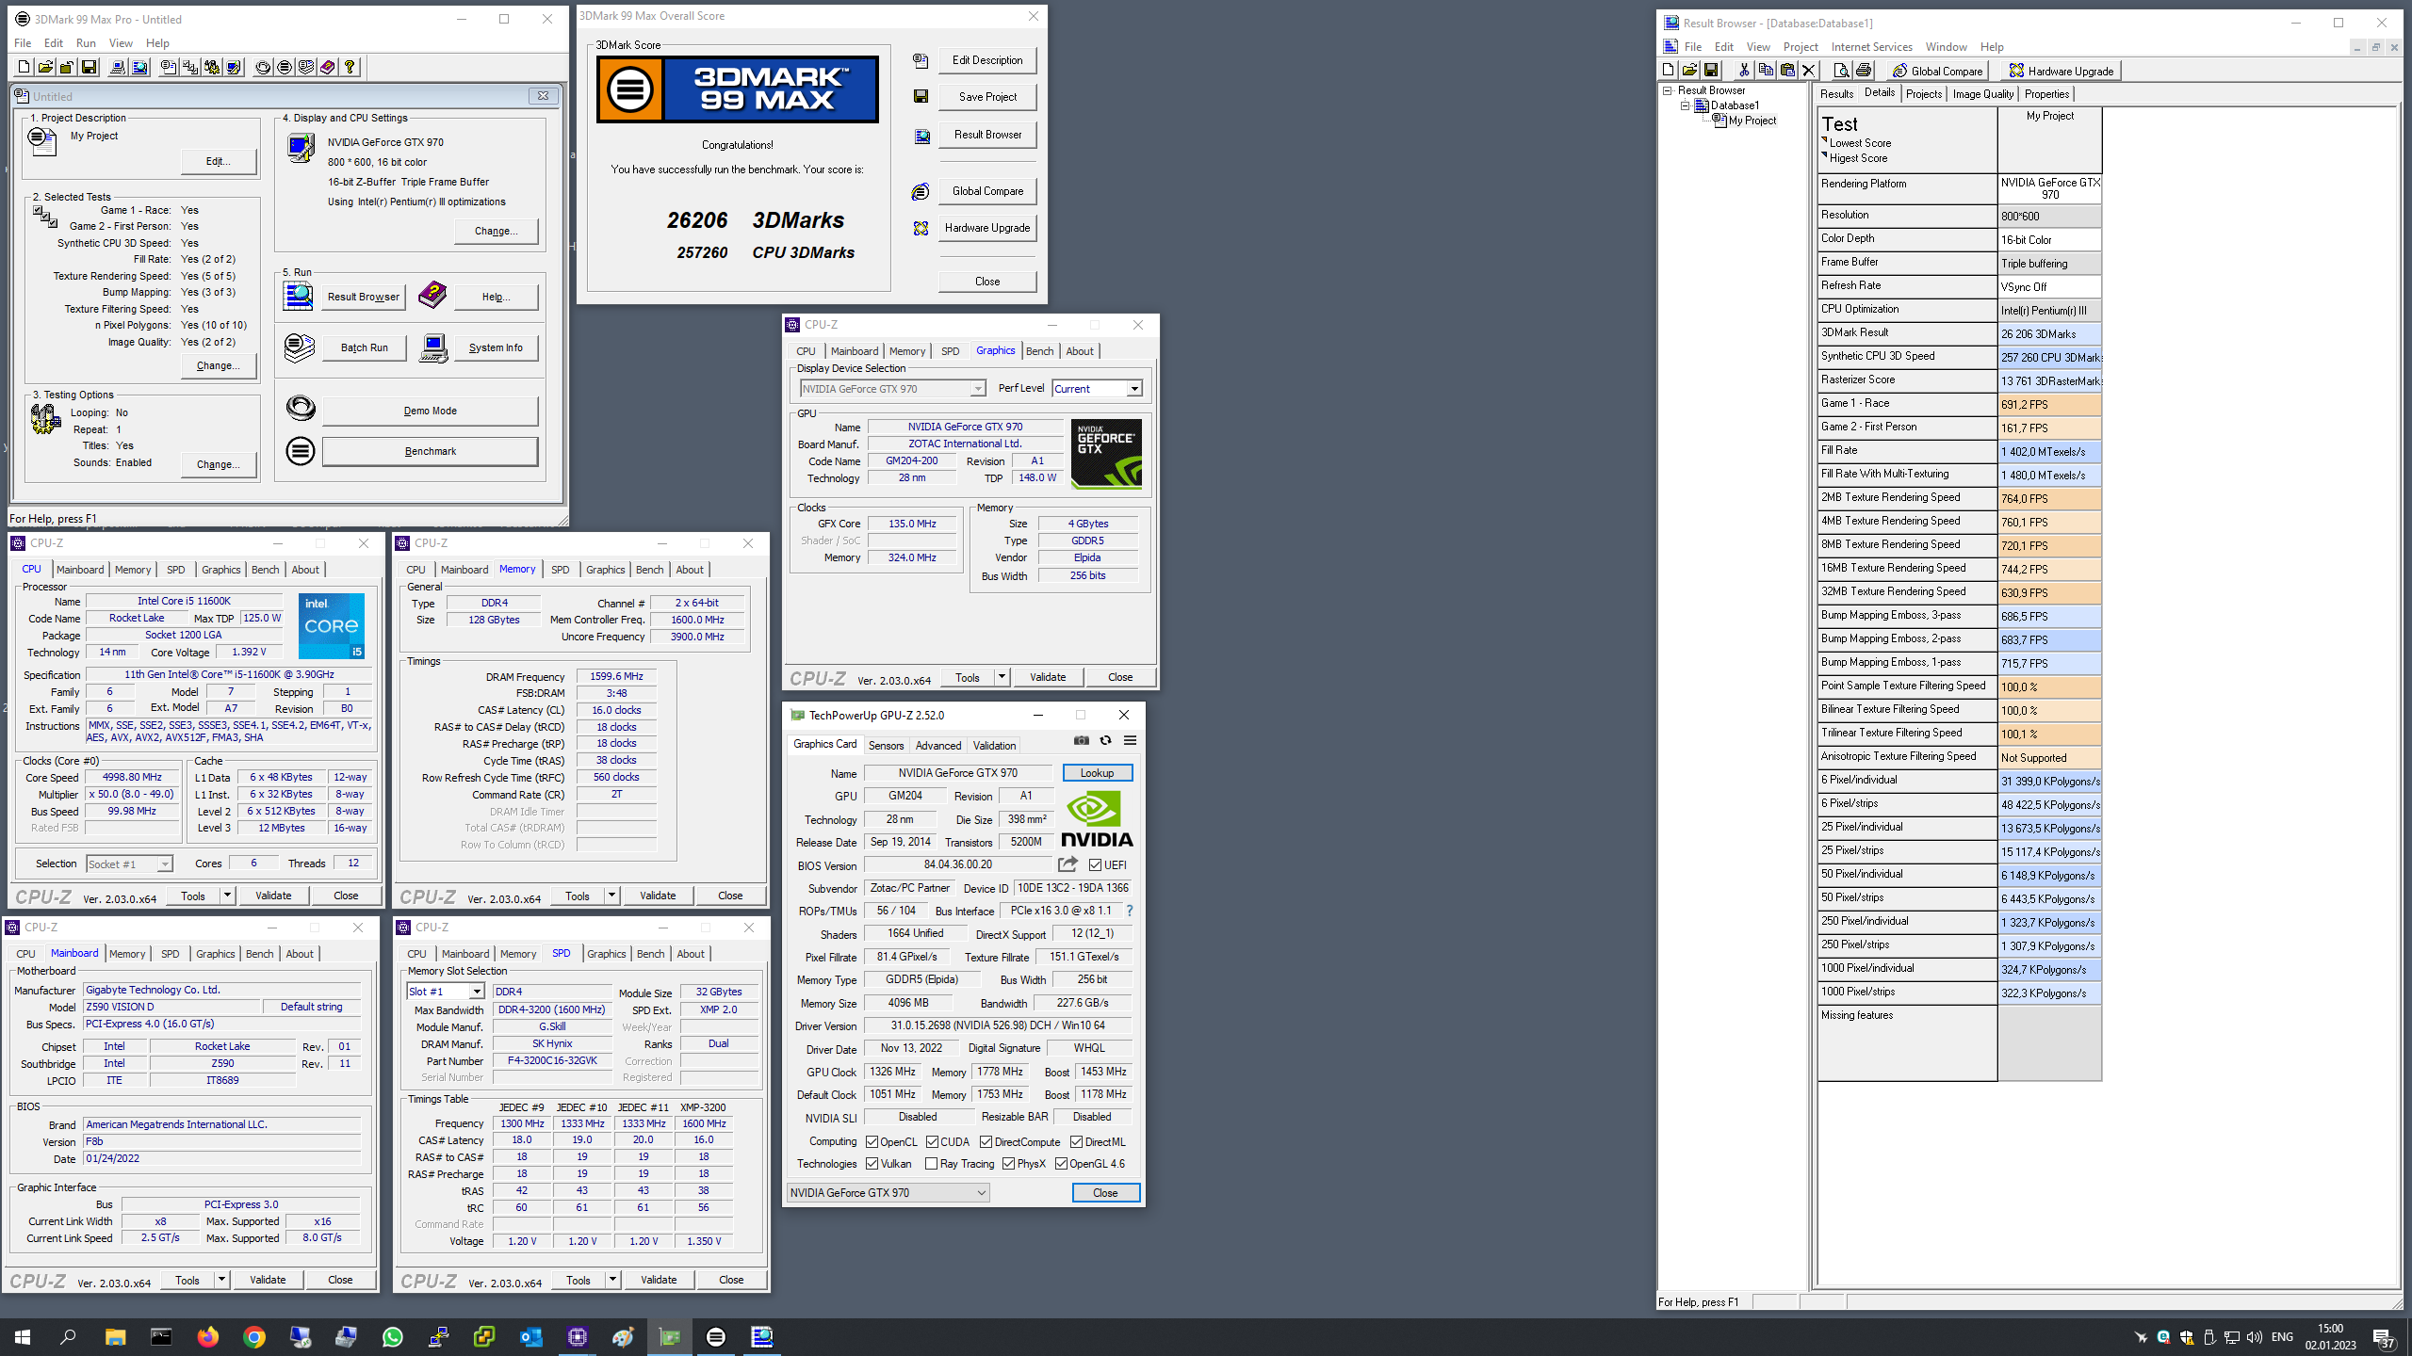Screen dimensions: 2412x1356
Task: Open Run menu in 3DMark 99 Max
Action: [86, 43]
